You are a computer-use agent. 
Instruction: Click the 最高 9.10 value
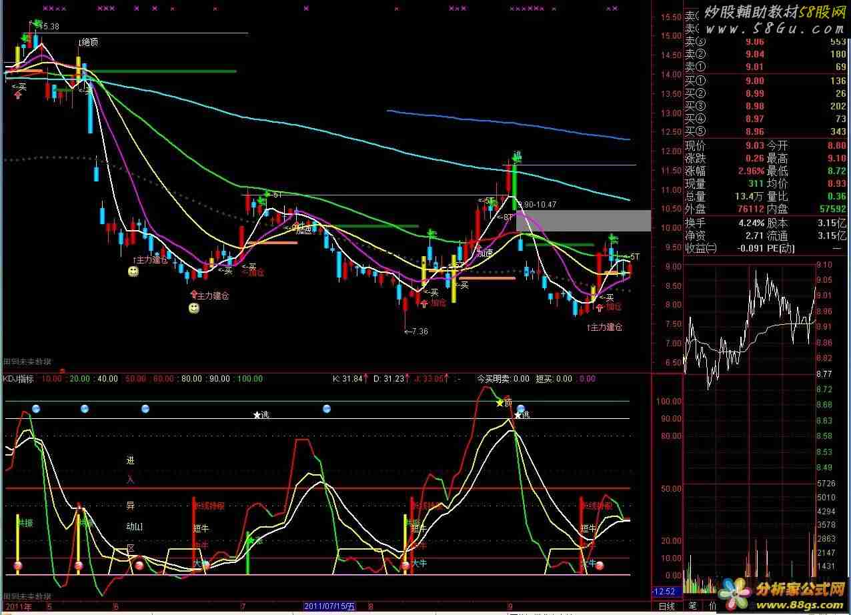point(837,158)
